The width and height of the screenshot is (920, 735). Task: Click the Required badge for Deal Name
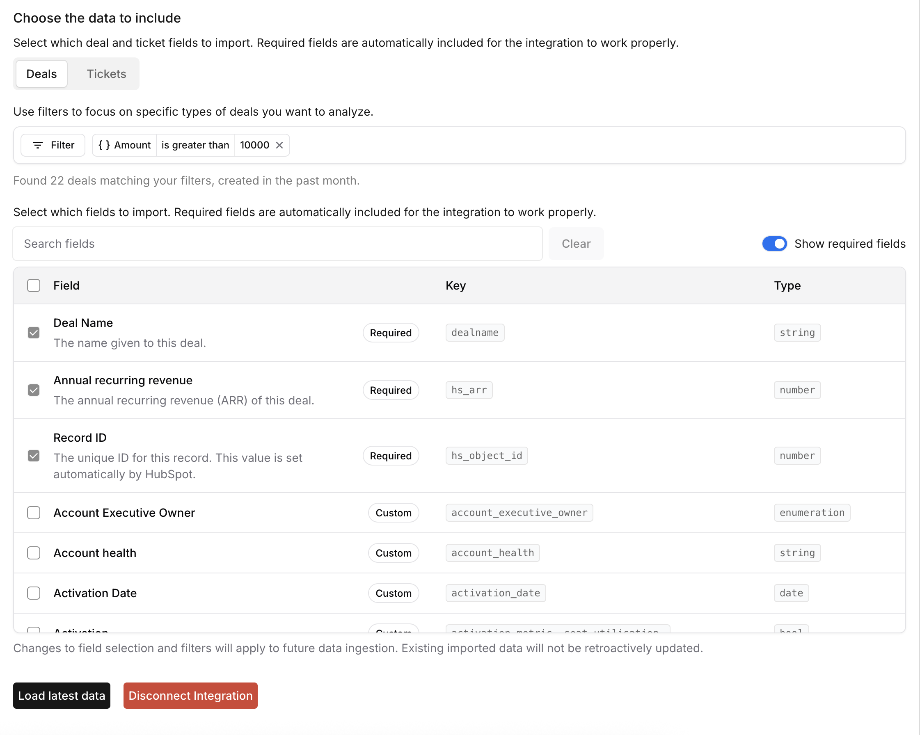pos(390,333)
